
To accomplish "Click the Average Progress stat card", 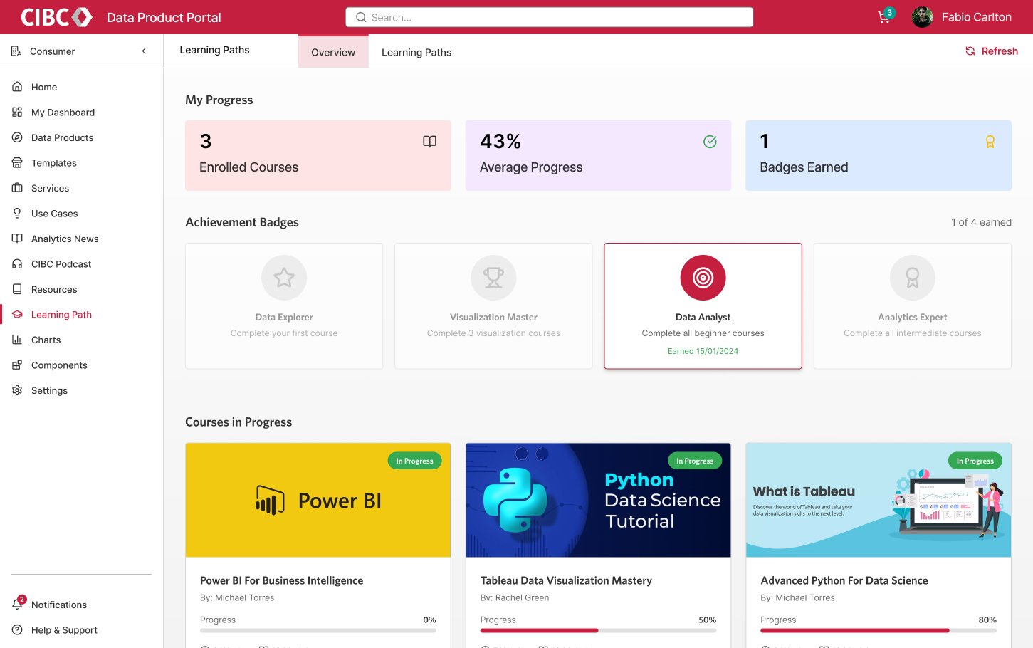I will 598,155.
